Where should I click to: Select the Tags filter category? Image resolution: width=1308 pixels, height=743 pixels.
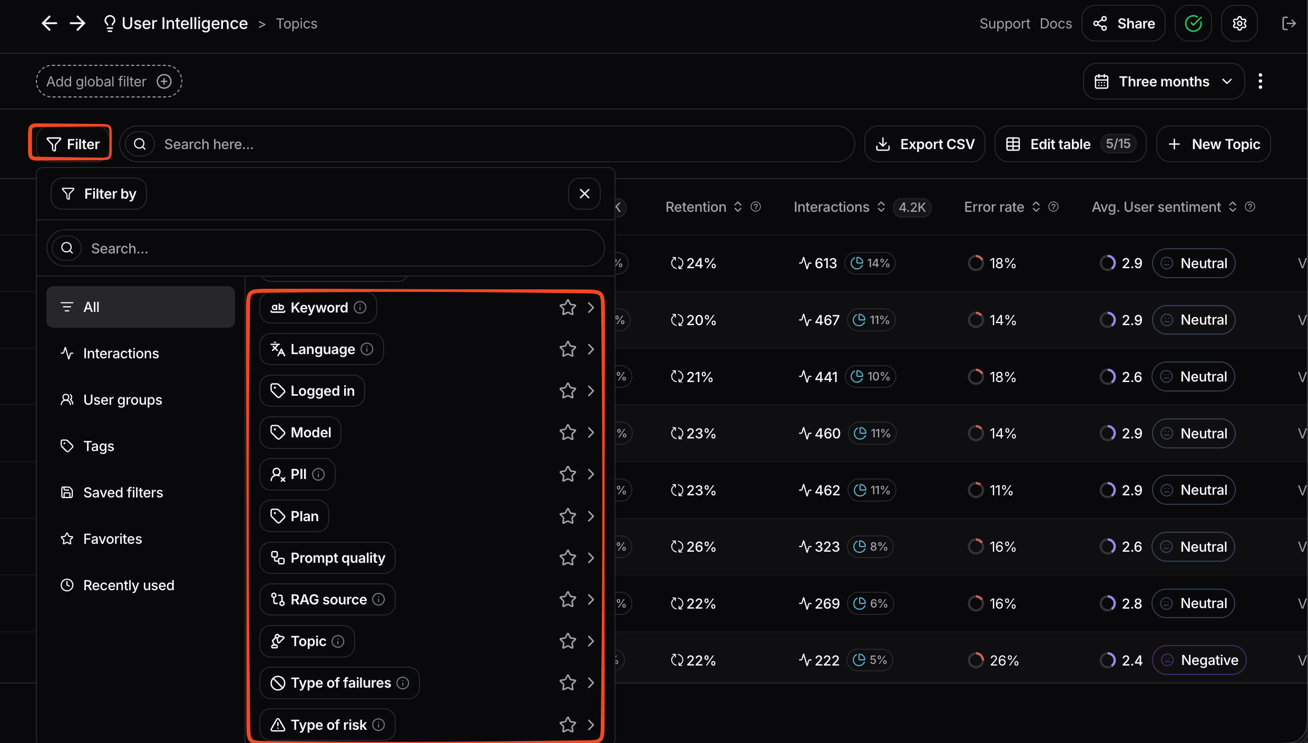point(140,446)
